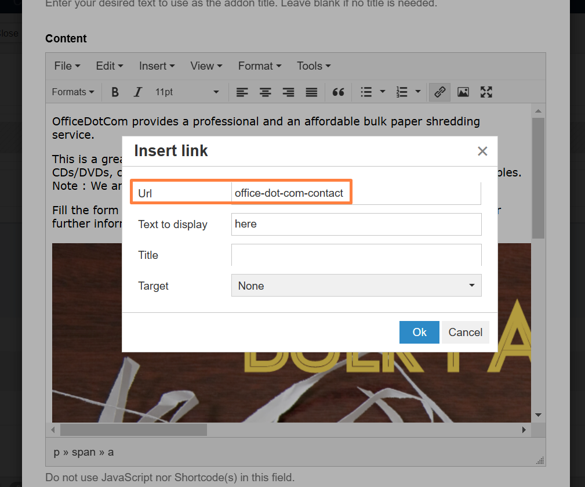Click the text 'OfficeDotCom provides a professional'

[155, 121]
